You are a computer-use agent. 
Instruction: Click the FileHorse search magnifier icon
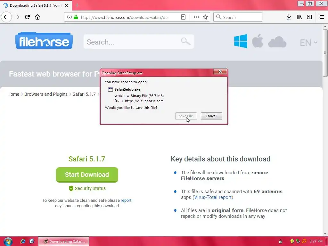coord(185,41)
